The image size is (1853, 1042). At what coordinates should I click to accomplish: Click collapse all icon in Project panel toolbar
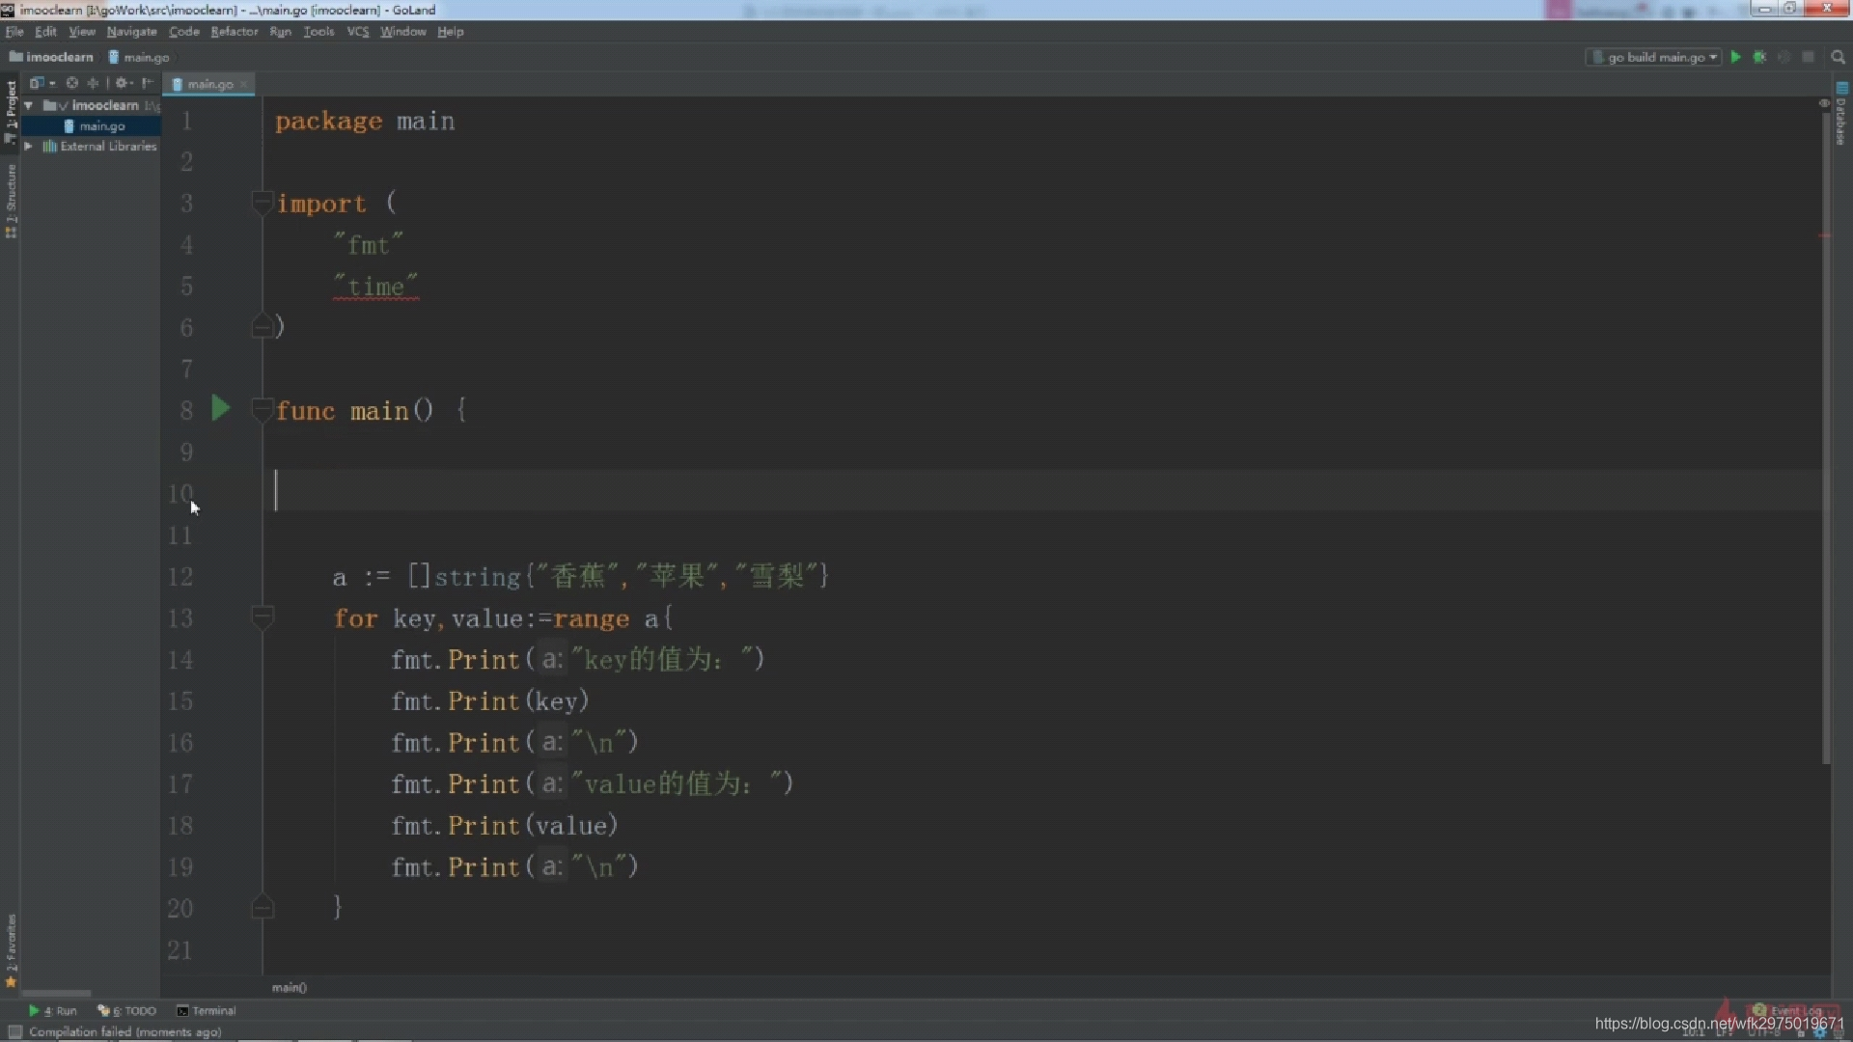94,83
